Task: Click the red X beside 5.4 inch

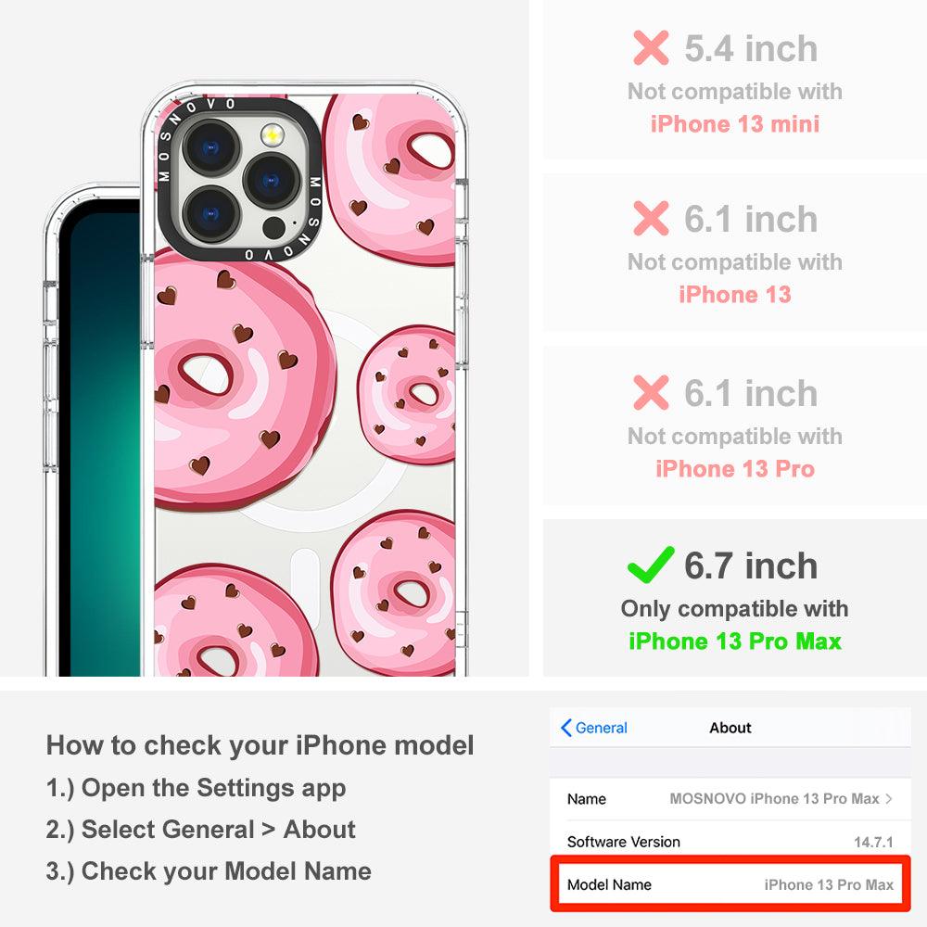Action: click(x=651, y=48)
